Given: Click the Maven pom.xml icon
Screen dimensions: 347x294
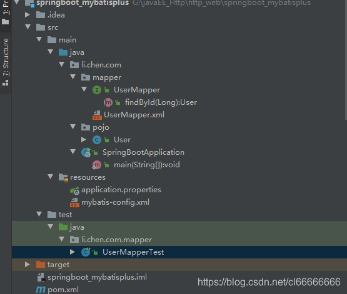Looking at the screenshot, I should [x=41, y=290].
